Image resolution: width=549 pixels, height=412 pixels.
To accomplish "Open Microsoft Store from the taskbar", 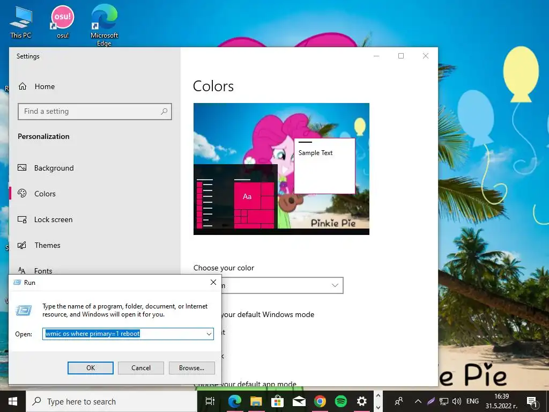I will click(277, 401).
